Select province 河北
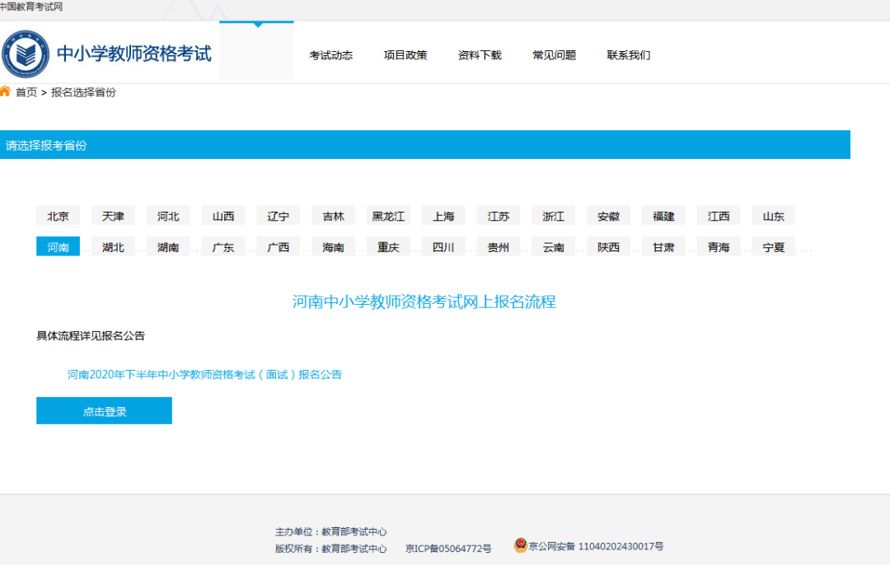The height and width of the screenshot is (580, 890). pyautogui.click(x=168, y=216)
